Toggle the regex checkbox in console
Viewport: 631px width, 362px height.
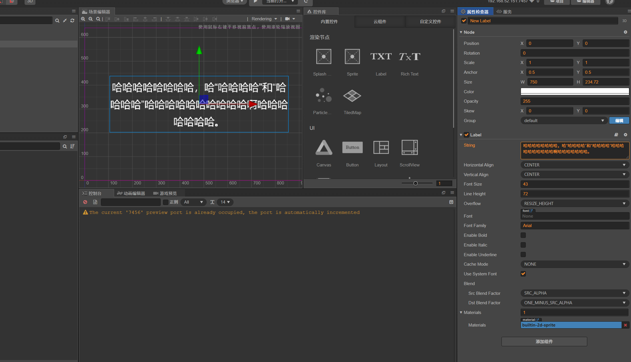pyautogui.click(x=166, y=202)
